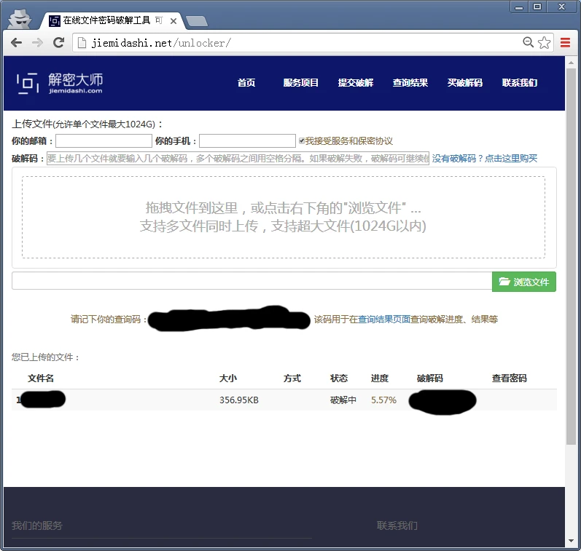
Task: Bookmark page with the star icon
Action: (544, 43)
